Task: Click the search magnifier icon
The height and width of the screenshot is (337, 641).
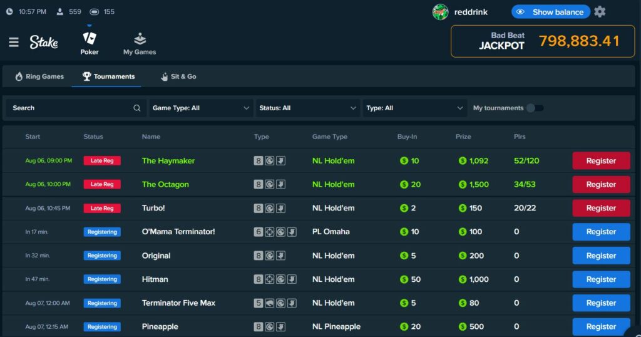Action: 137,108
